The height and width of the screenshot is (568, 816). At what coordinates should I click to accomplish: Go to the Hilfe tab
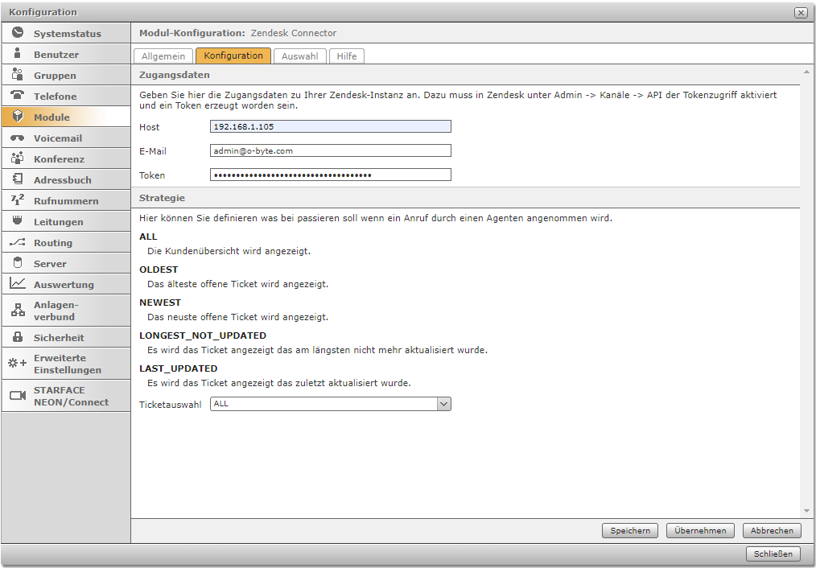coord(347,56)
